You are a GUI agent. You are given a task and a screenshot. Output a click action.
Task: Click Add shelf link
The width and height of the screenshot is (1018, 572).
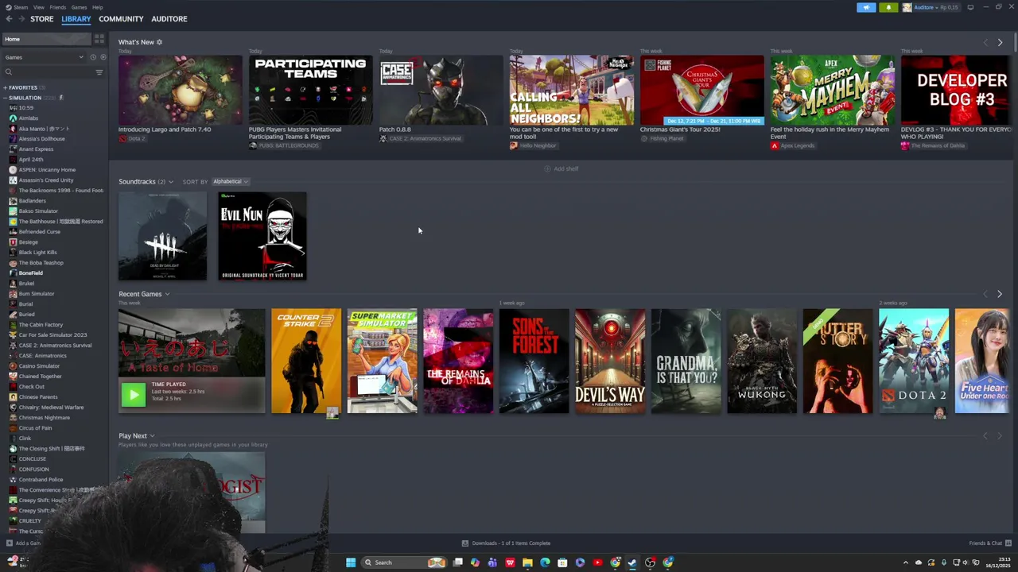[561, 168]
